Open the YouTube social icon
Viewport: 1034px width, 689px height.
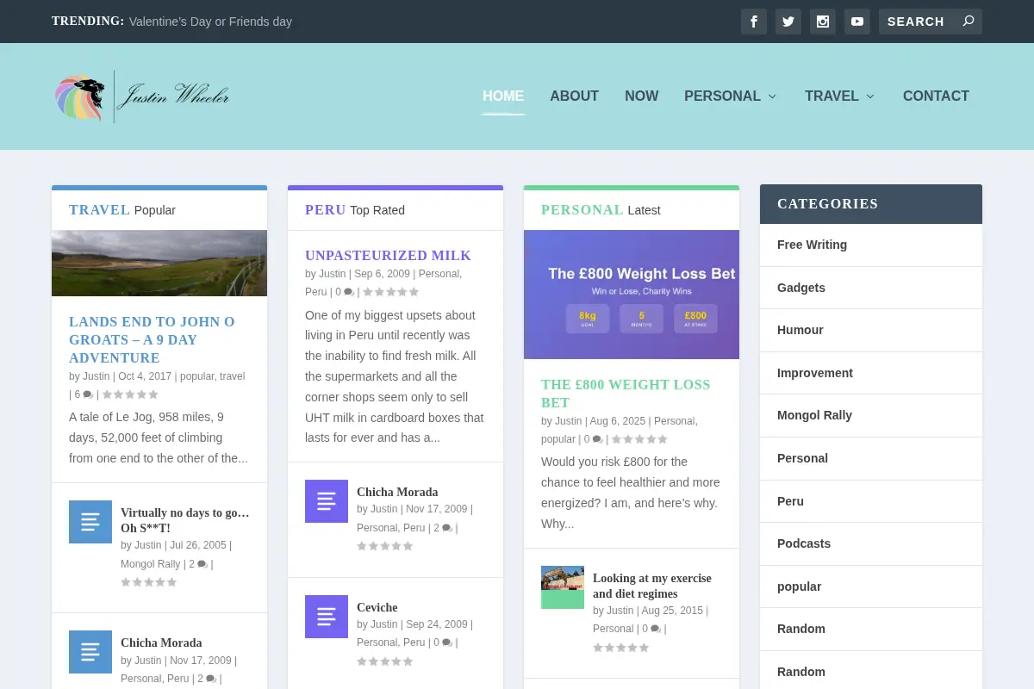click(x=857, y=22)
